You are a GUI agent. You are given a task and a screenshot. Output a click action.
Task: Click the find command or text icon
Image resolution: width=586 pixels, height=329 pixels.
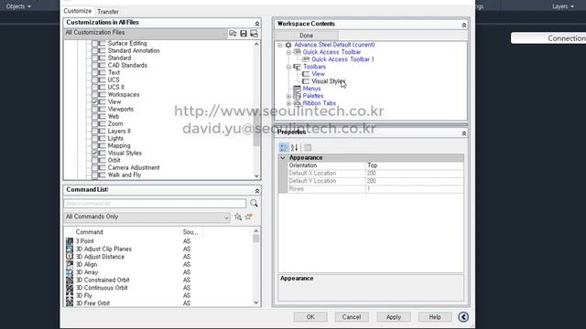point(238,217)
